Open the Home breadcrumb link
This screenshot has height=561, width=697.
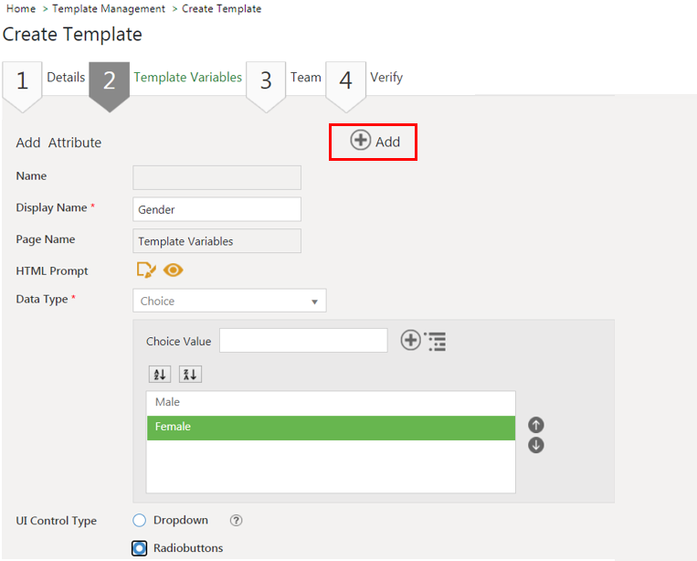pyautogui.click(x=21, y=9)
